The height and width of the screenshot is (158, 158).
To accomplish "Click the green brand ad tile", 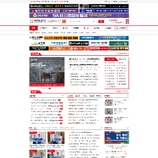I will click(119, 43).
